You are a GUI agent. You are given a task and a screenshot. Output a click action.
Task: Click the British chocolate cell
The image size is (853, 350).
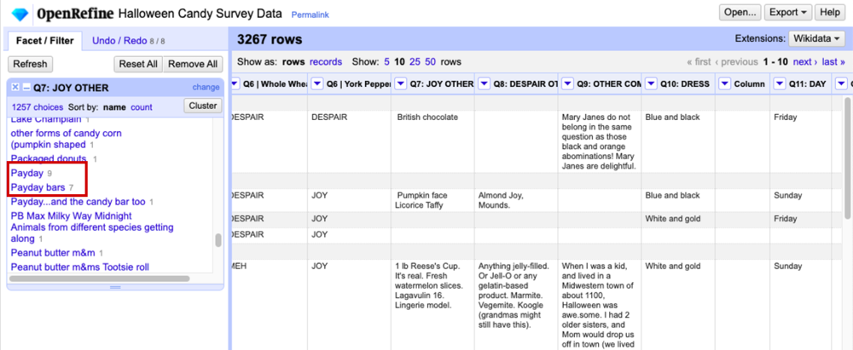432,142
